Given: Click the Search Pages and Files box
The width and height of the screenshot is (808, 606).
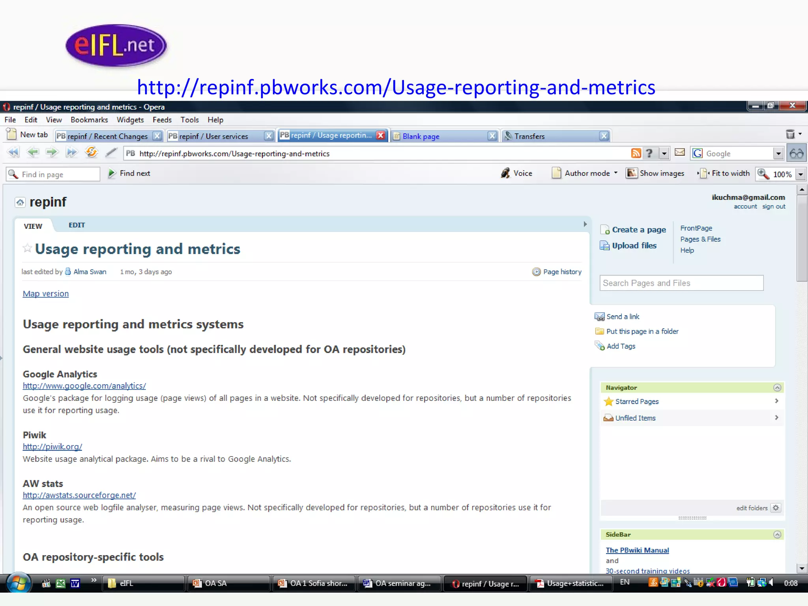Looking at the screenshot, I should tap(681, 283).
